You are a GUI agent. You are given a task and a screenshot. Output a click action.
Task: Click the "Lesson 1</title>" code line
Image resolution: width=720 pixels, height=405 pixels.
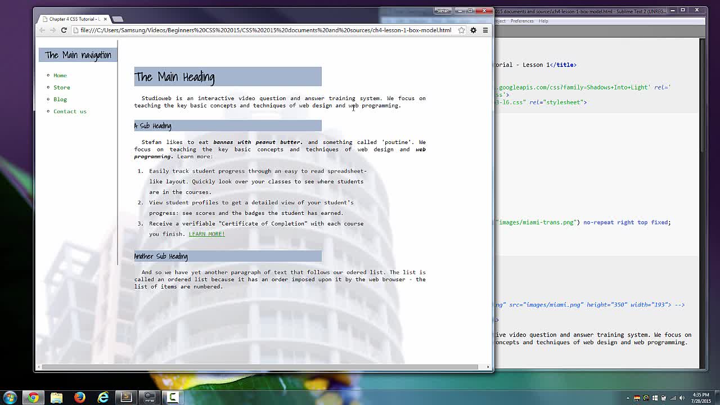(535, 65)
